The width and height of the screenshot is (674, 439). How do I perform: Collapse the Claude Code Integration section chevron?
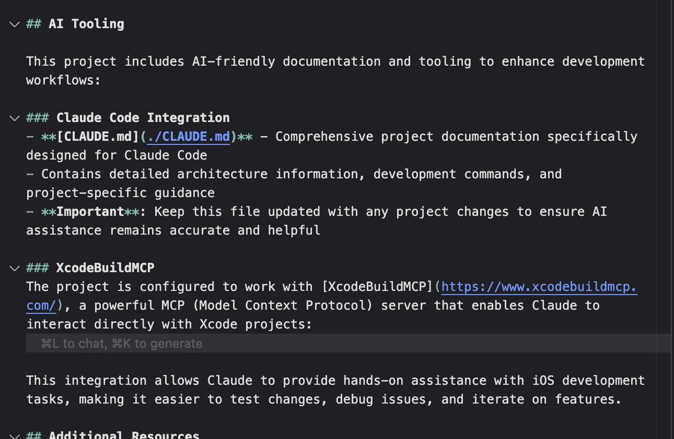[14, 118]
